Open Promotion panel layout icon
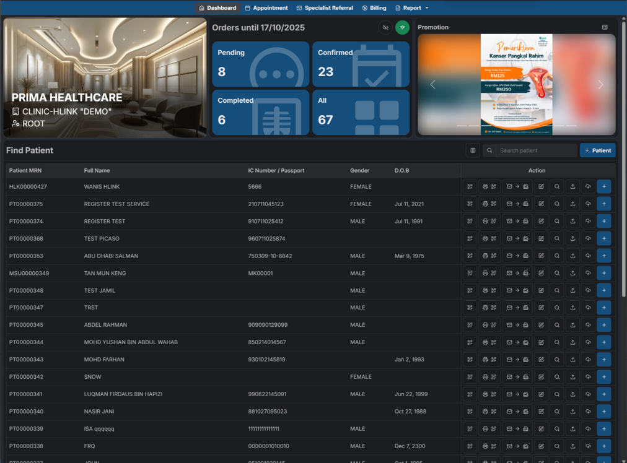The height and width of the screenshot is (463, 627). pos(605,27)
